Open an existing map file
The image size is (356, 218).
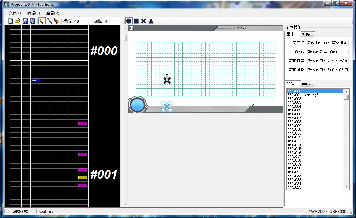coord(18,21)
